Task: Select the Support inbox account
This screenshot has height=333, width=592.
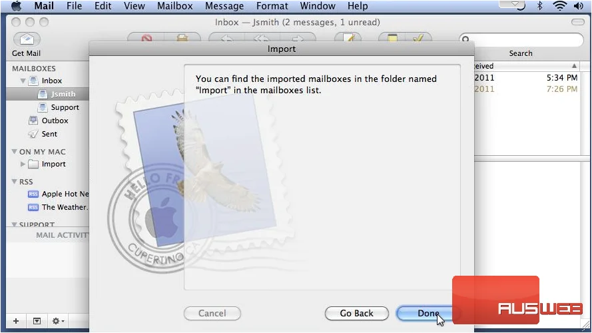Action: click(65, 107)
